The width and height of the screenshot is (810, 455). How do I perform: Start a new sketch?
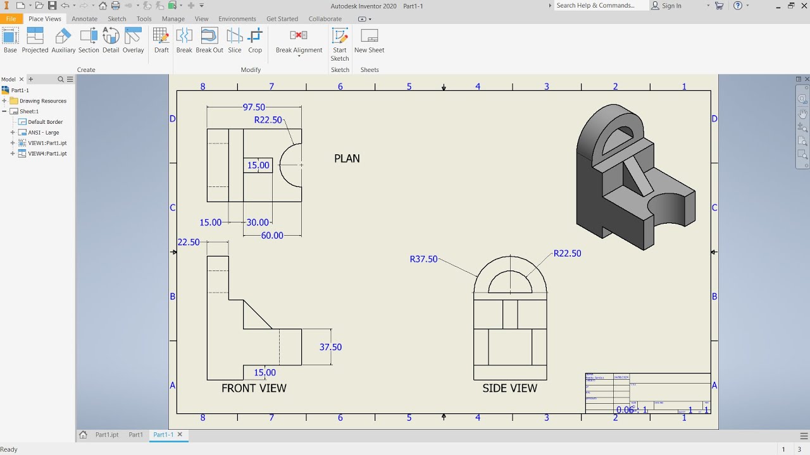(340, 44)
